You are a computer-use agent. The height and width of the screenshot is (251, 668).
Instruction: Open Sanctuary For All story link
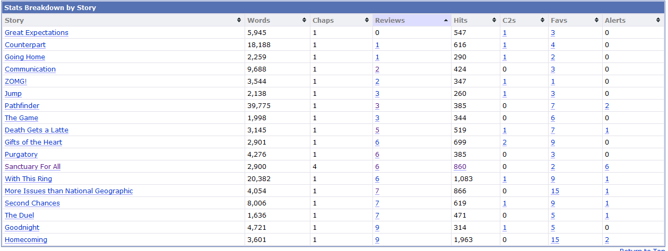(x=33, y=167)
